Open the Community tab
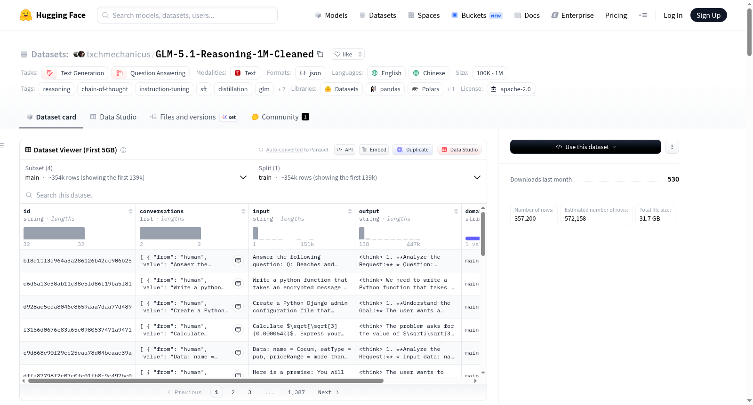 [x=280, y=117]
